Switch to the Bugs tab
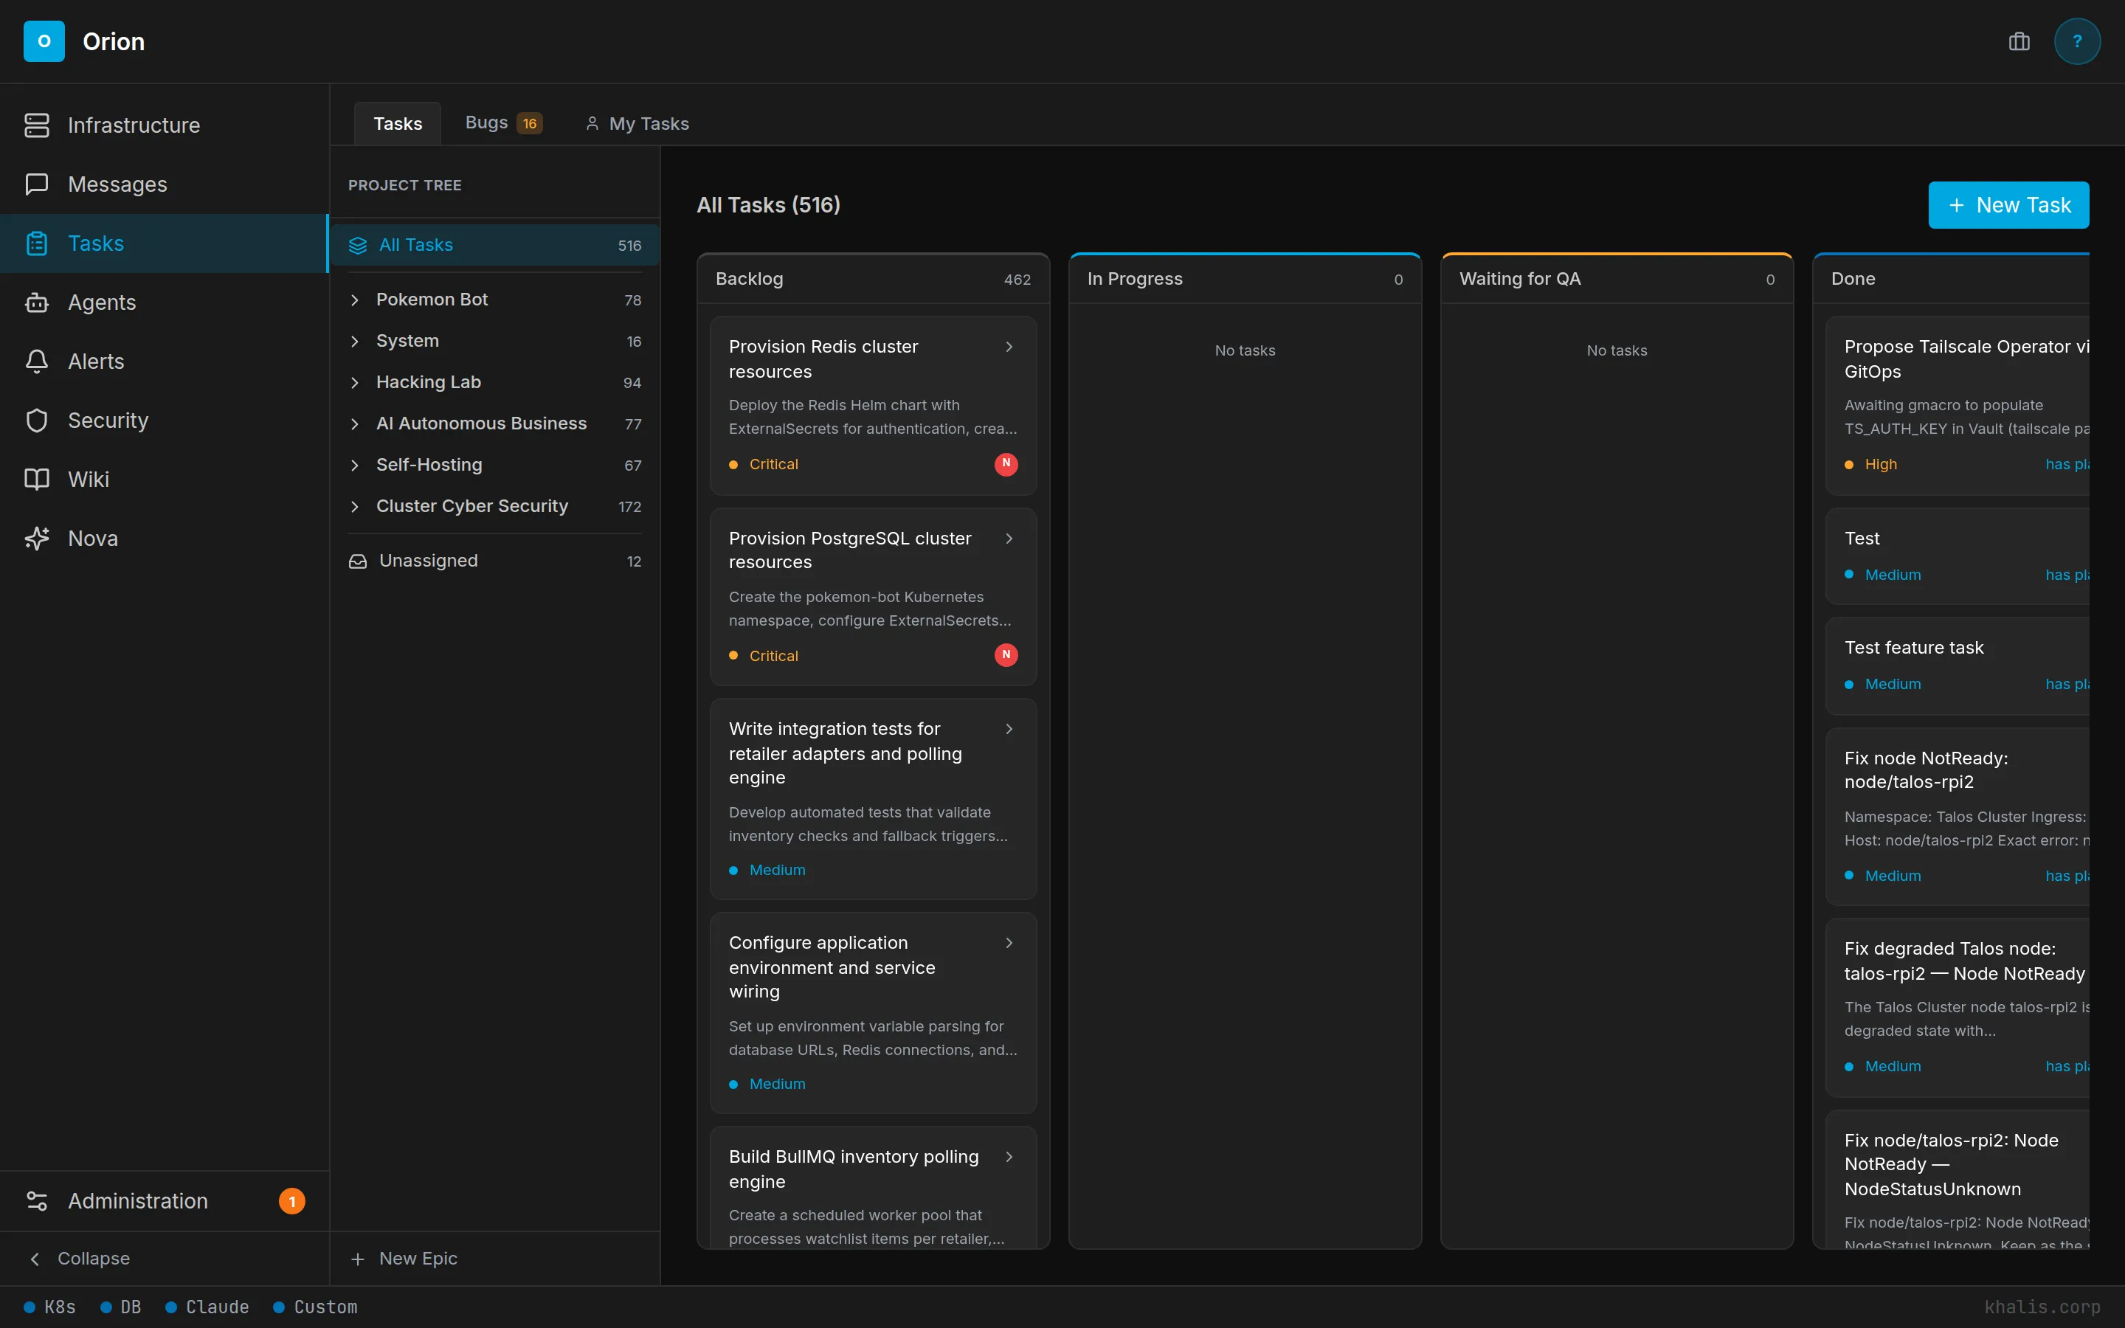Image resolution: width=2125 pixels, height=1328 pixels. pos(503,124)
